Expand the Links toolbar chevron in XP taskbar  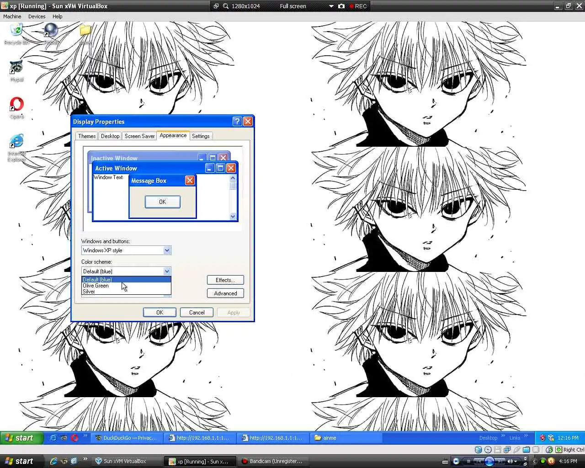[526, 436]
